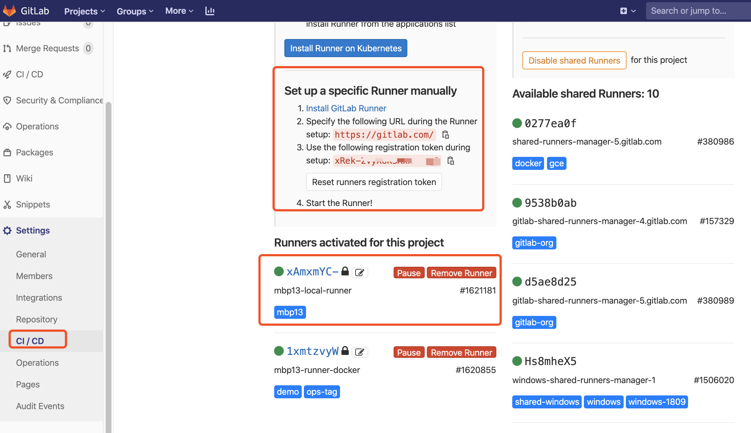Pause the mbp13-runner-docker runner
751x433 pixels.
pos(409,352)
